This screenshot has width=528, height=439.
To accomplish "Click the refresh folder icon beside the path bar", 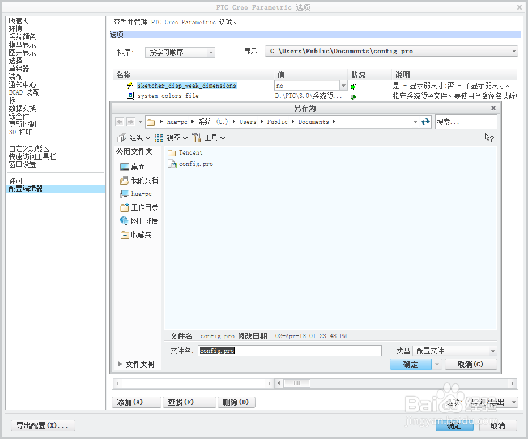I will click(x=425, y=122).
